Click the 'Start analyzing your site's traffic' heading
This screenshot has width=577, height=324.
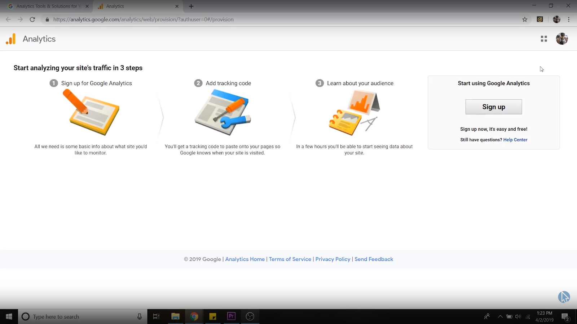[78, 68]
